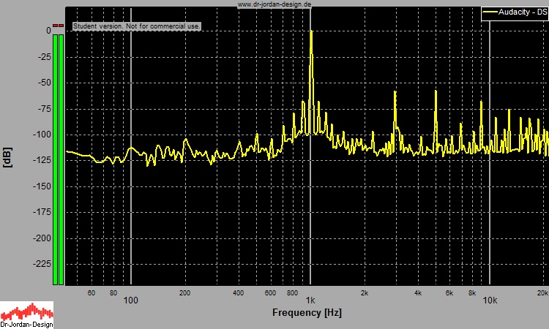Click the yellow legend line sample
549x329 pixels.
(x=490, y=12)
